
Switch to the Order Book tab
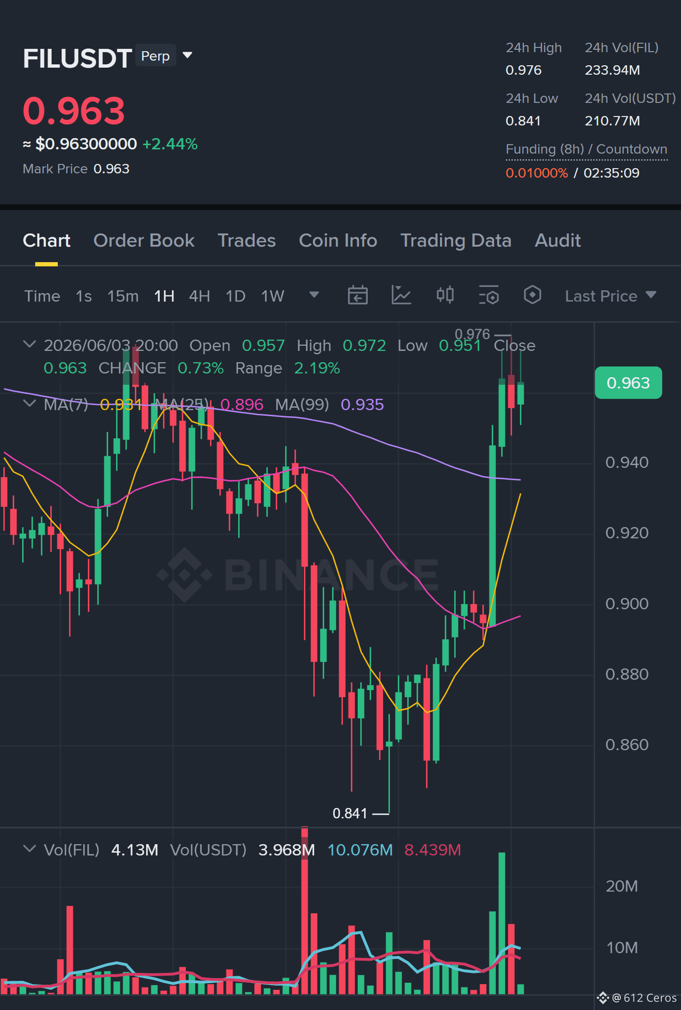pos(144,241)
